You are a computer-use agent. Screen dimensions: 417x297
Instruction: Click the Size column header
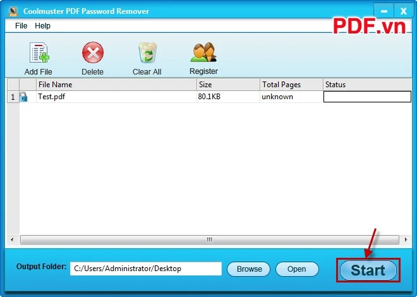click(x=228, y=85)
